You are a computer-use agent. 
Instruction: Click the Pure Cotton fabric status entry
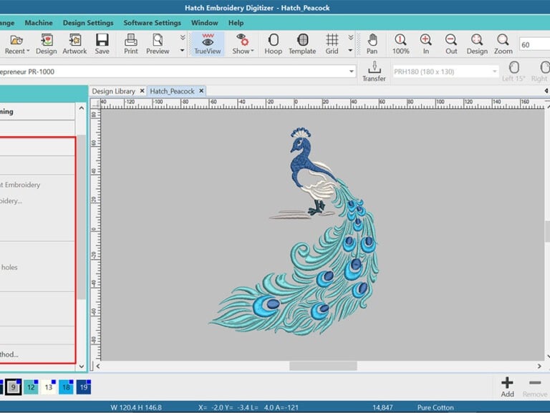pos(435,407)
